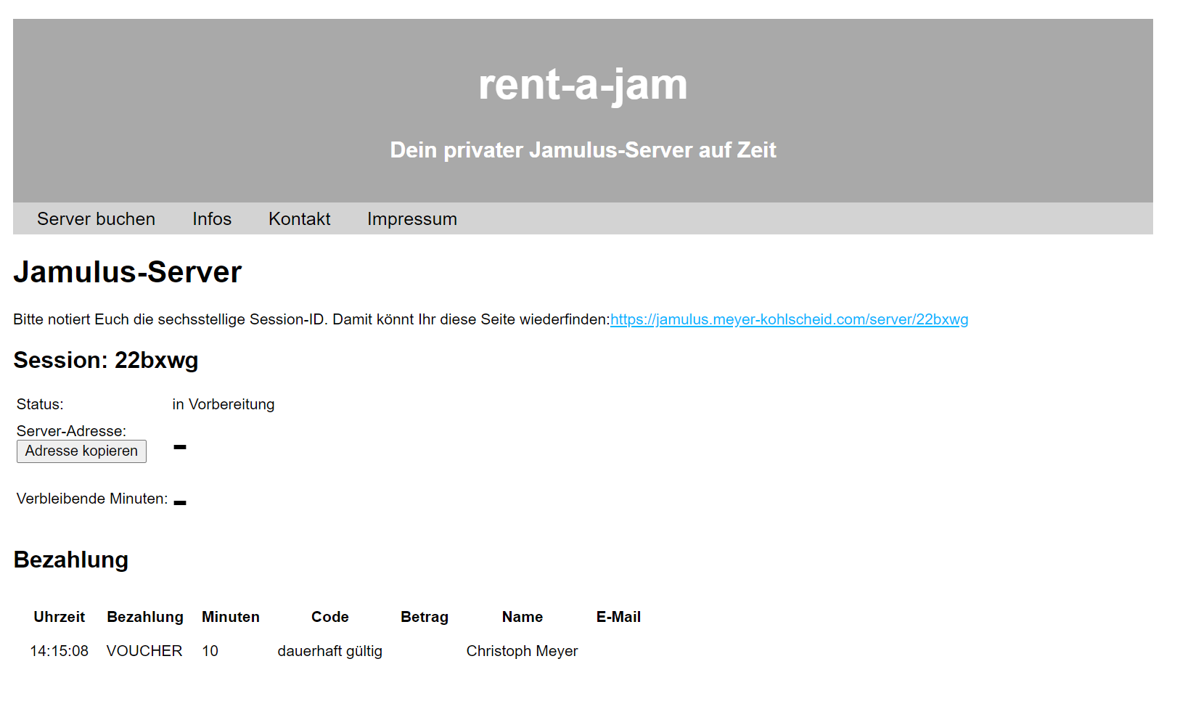Go to the Infos page
The width and height of the screenshot is (1180, 725).
pyautogui.click(x=212, y=219)
